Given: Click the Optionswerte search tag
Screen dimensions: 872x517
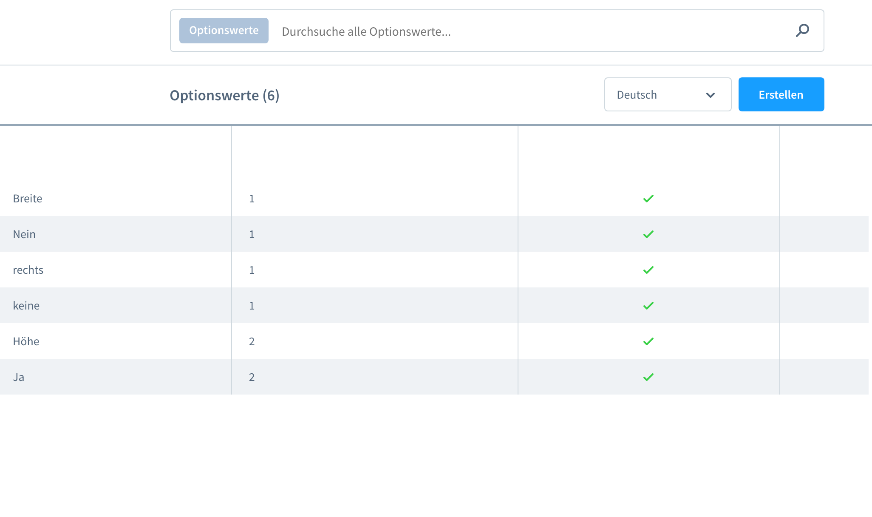Looking at the screenshot, I should coord(224,31).
